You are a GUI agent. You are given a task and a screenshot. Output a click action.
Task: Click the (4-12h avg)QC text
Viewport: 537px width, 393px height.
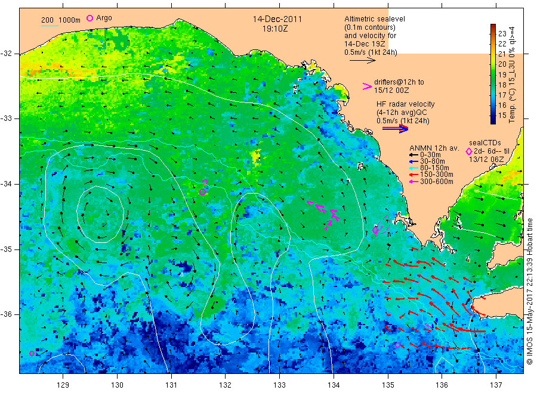click(402, 113)
